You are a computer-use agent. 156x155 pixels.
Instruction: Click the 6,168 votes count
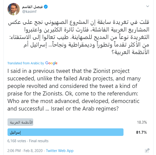(x=17, y=141)
